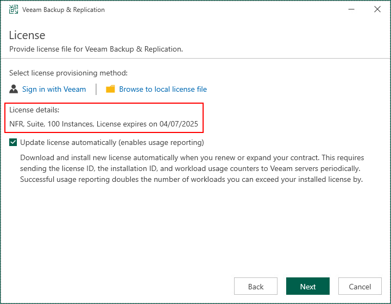Image resolution: width=391 pixels, height=304 pixels.
Task: Click the person icon beside Sign in
Action: click(x=14, y=89)
